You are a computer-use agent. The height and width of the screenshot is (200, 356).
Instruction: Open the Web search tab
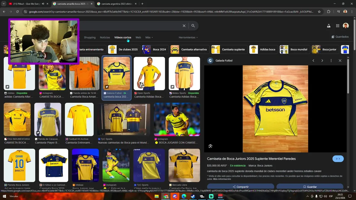[x=138, y=37]
